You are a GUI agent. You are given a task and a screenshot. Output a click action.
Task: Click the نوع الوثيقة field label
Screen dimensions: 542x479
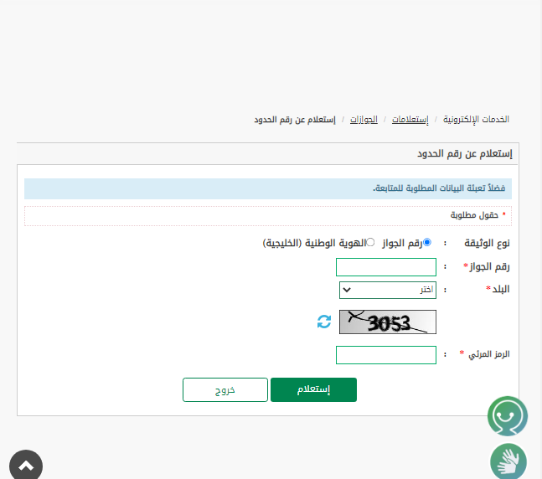coord(487,243)
